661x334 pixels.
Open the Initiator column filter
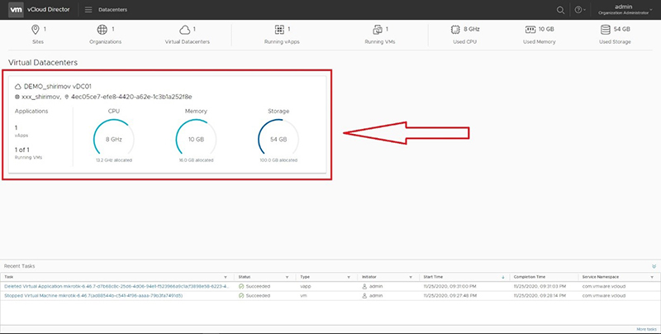(x=411, y=277)
